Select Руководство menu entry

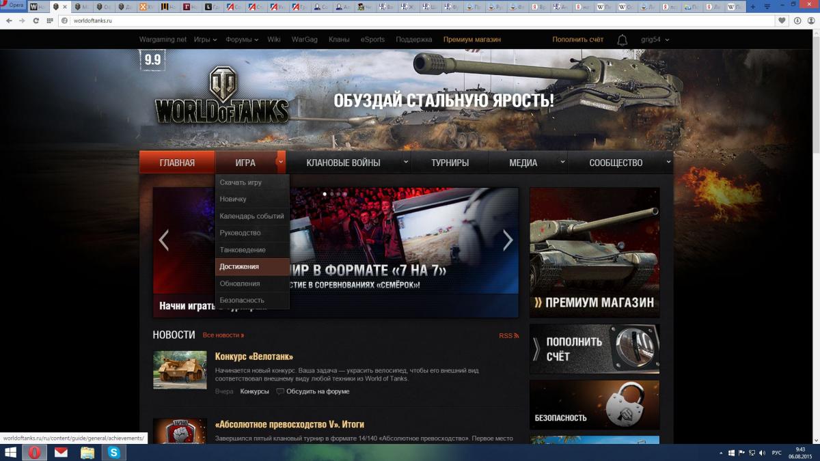tap(252, 233)
